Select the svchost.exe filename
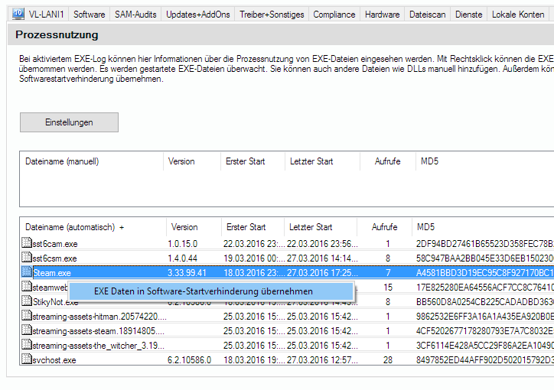The image size is (554, 390). pyautogui.click(x=54, y=360)
